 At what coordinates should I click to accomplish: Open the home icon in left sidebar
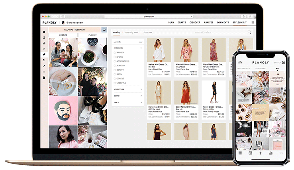click(x=44, y=32)
